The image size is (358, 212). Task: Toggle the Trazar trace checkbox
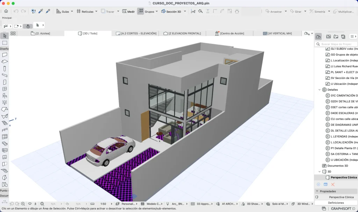coord(103,11)
